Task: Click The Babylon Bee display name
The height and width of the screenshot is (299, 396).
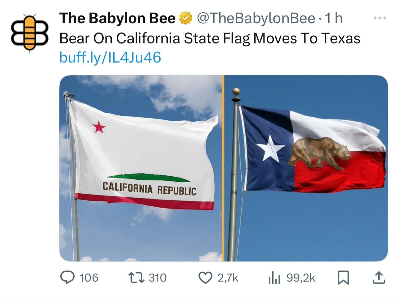Action: (x=118, y=18)
